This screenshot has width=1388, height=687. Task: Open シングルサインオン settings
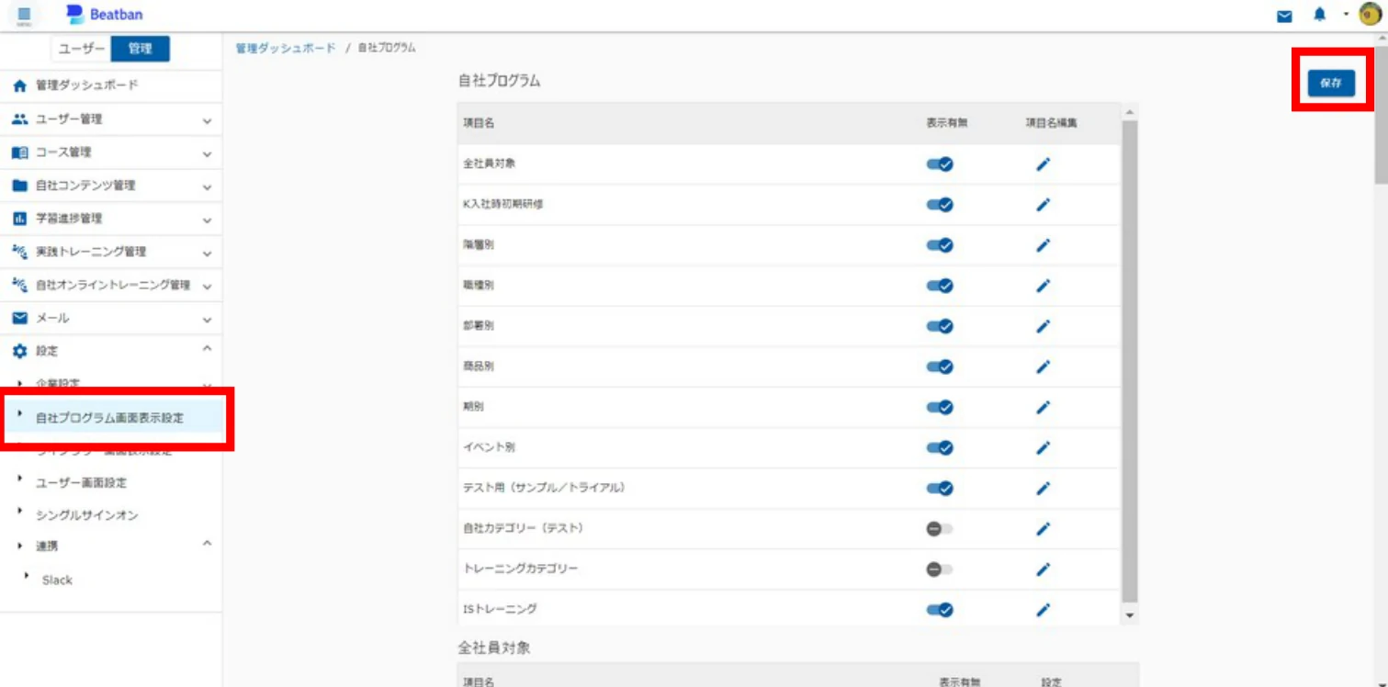click(x=86, y=515)
